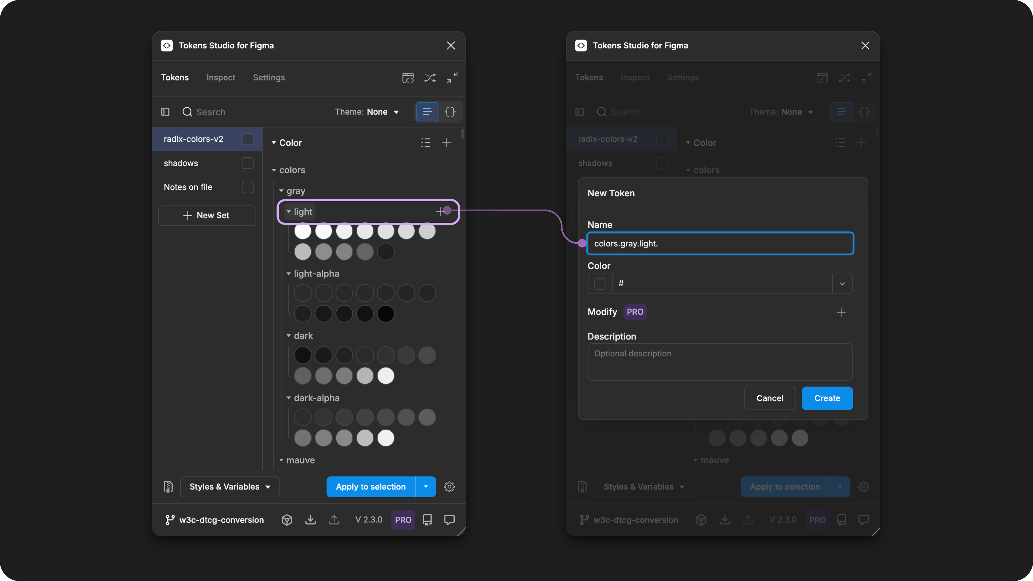Click Tokens Studio logo in left window title
Screen dimensions: 1033x581
coord(167,46)
